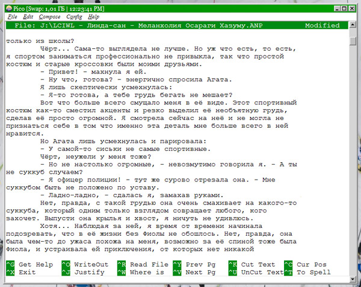Image resolution: width=361 pixels, height=287 pixels.
Task: Click the ^R Read File shortcut
Action: point(143,265)
